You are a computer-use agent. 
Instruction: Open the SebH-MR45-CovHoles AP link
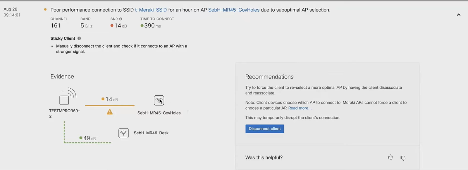pos(234,10)
